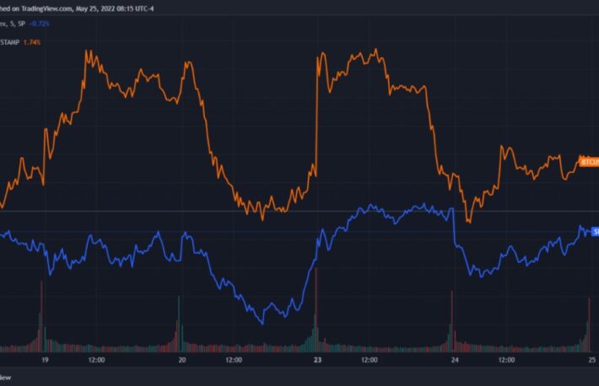The image size is (599, 386).
Task: Click the '20' date label on time axis
Action: (182, 360)
